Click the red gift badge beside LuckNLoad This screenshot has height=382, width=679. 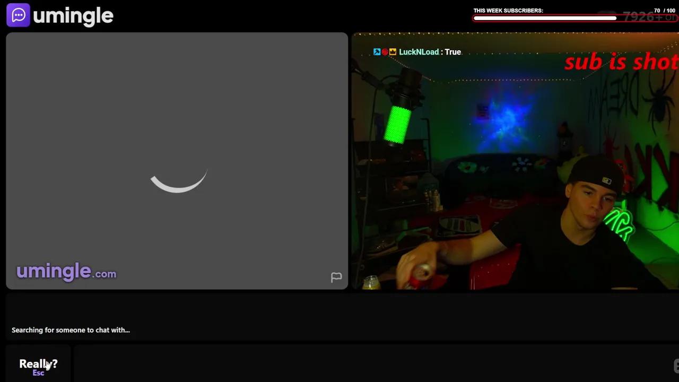(385, 51)
